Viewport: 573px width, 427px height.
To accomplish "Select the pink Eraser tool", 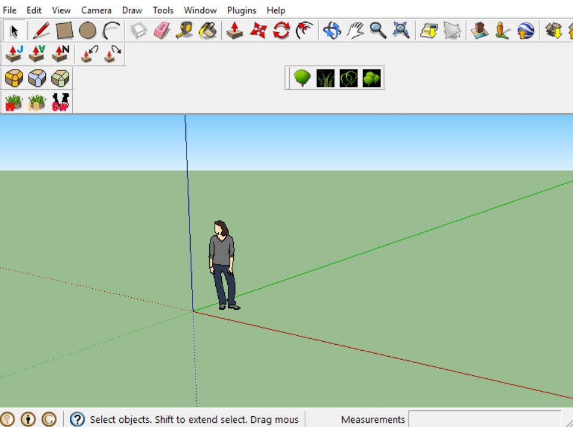I will (x=162, y=31).
